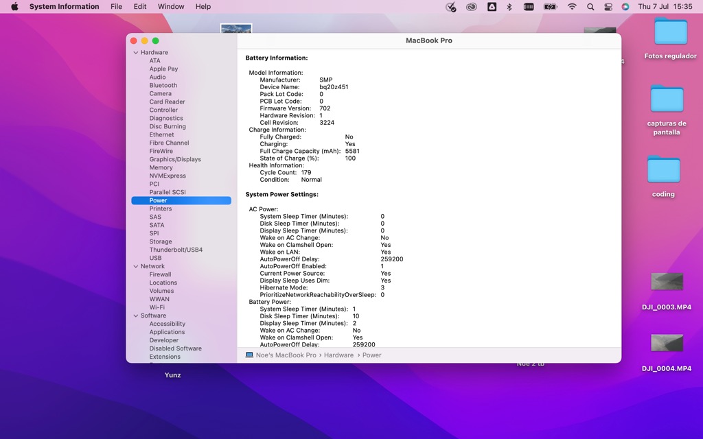
Task: Click the battery charging status icon
Action: tap(550, 7)
